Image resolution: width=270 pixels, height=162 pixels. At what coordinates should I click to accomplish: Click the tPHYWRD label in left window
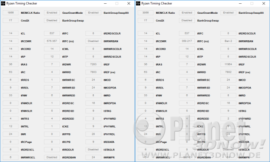[110, 119]
